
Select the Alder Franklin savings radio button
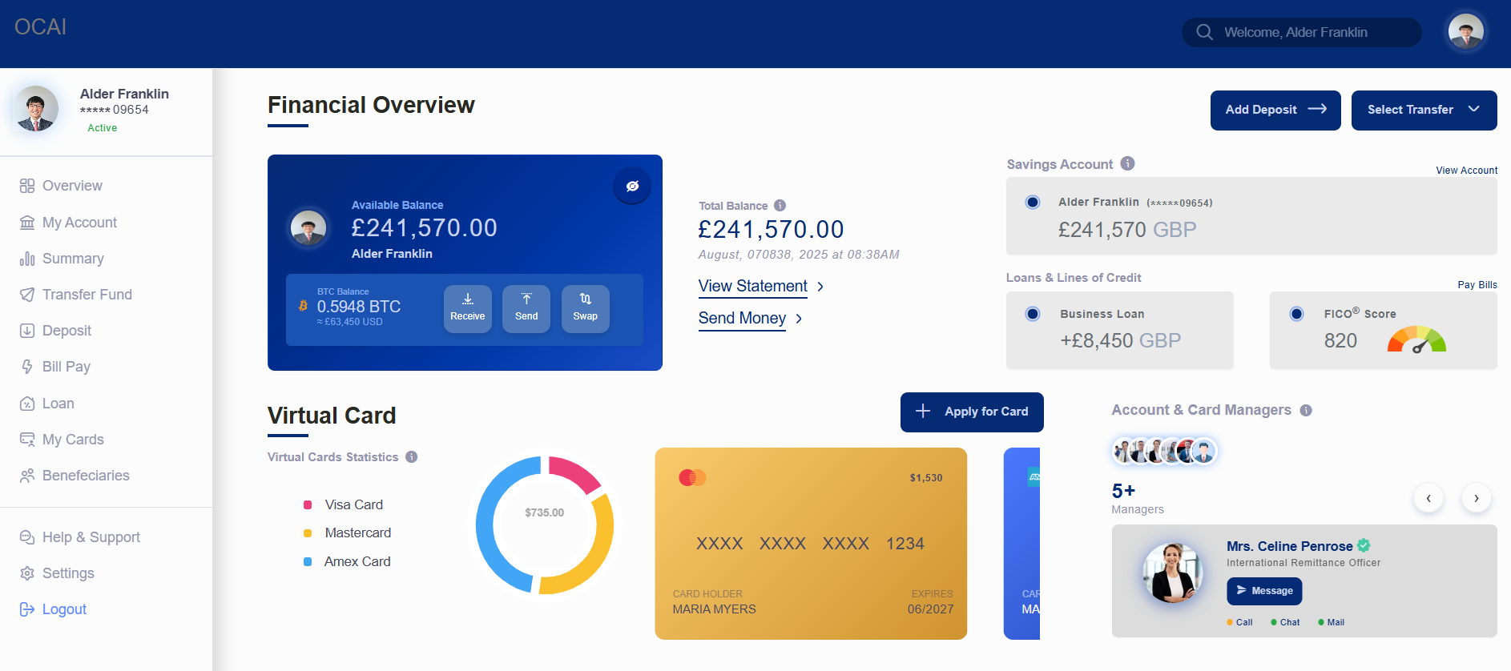pyautogui.click(x=1033, y=203)
